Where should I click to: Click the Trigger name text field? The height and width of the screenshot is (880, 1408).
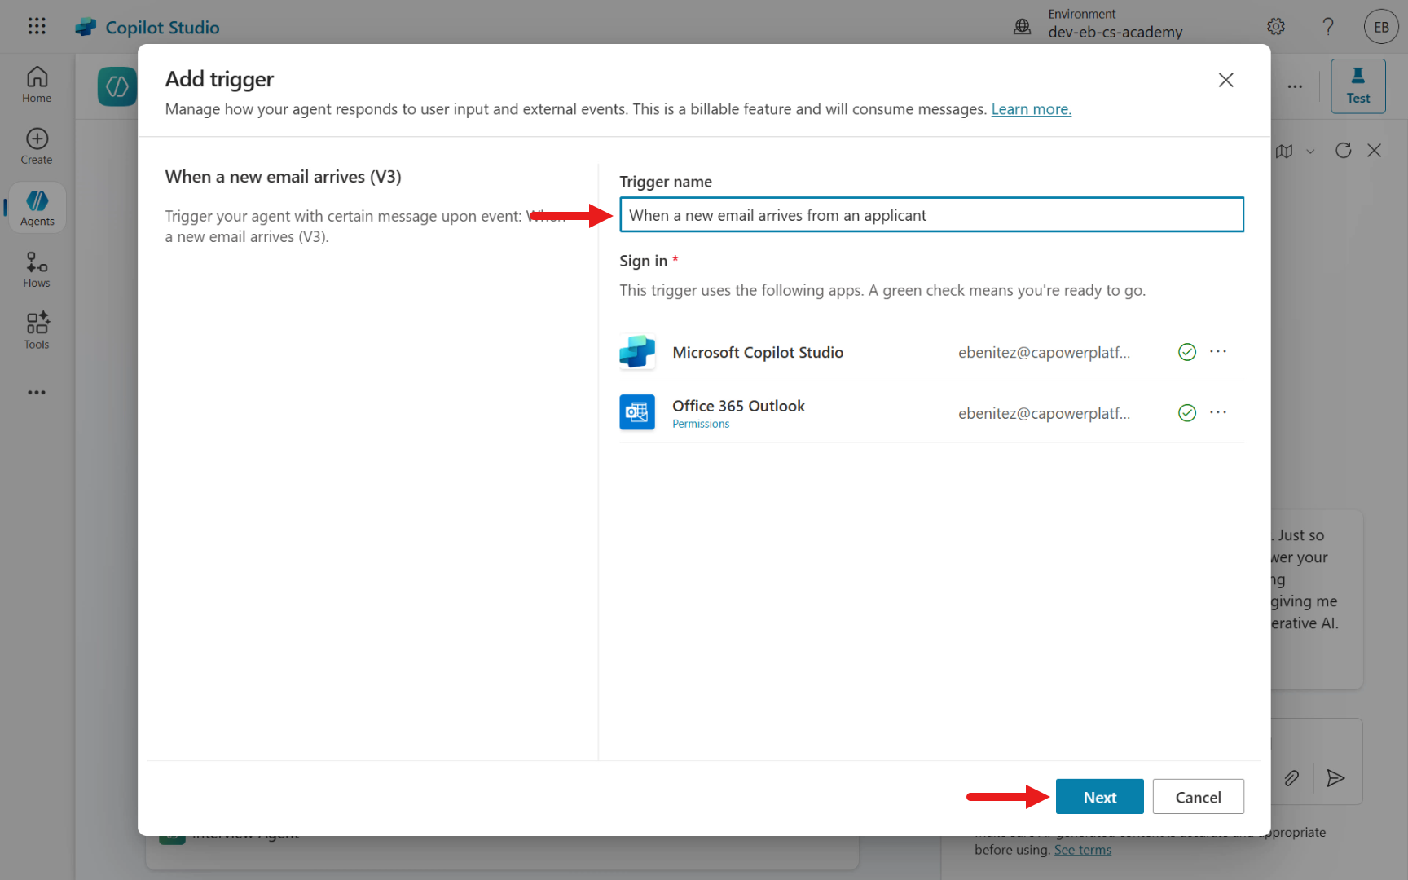pos(931,215)
